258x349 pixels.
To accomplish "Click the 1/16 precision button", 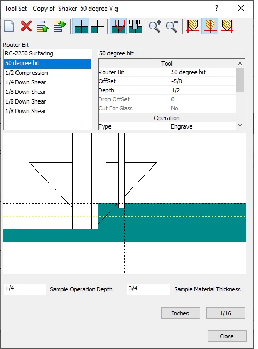I will 225,313.
